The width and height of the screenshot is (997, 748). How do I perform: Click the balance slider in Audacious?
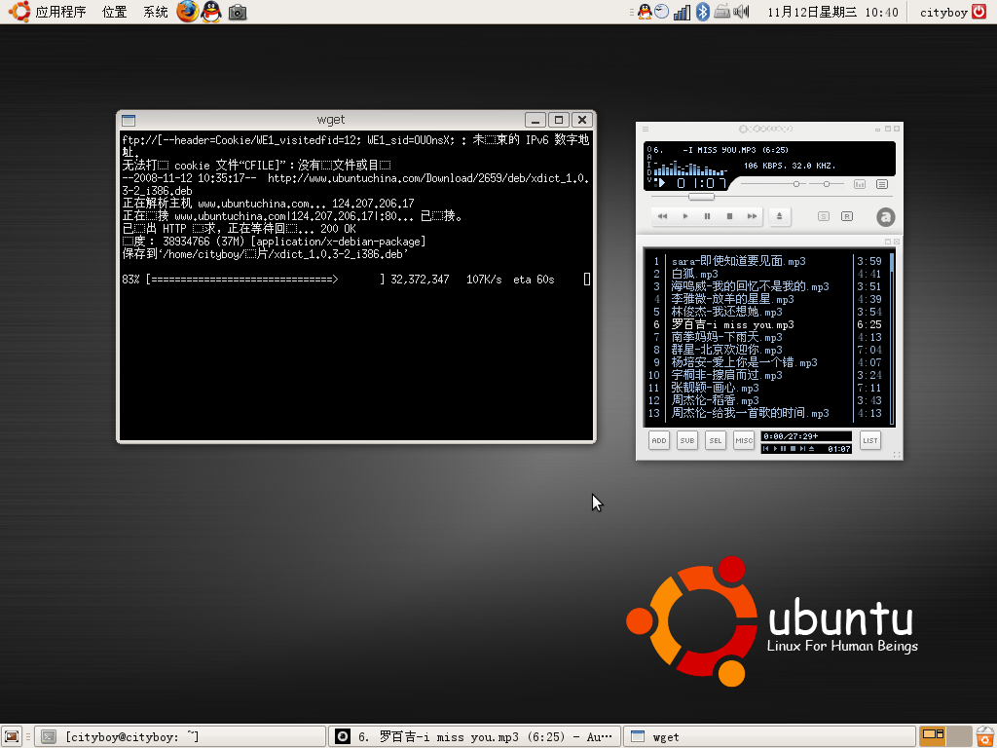coord(827,184)
